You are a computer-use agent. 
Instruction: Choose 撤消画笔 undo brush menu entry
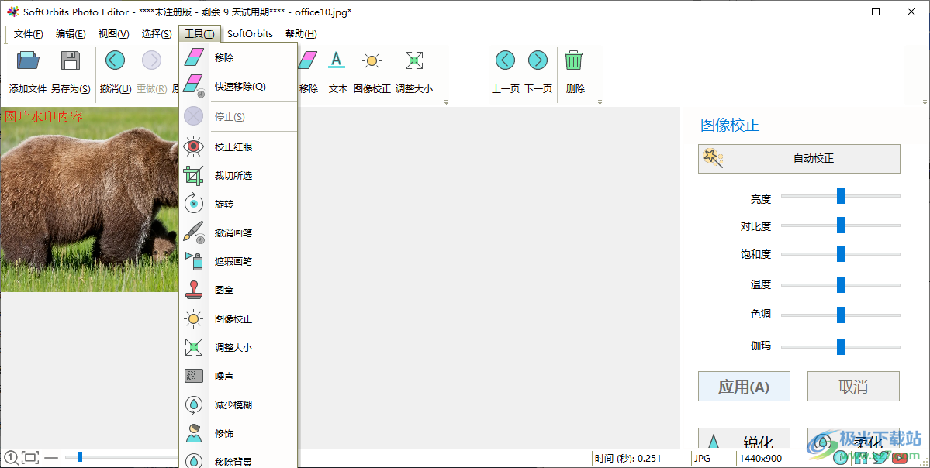coord(233,232)
